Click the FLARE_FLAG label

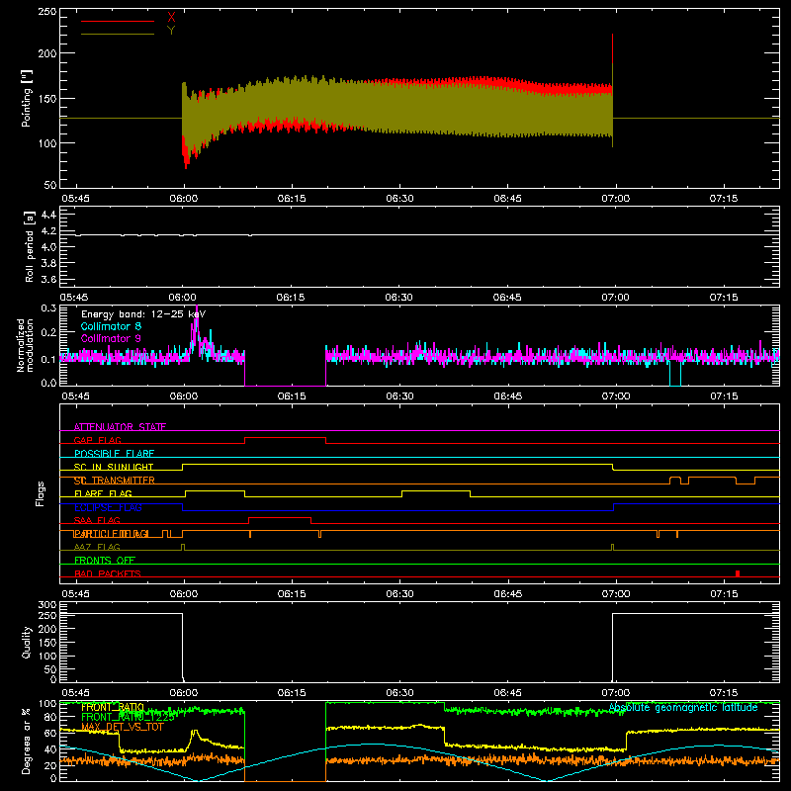click(103, 493)
